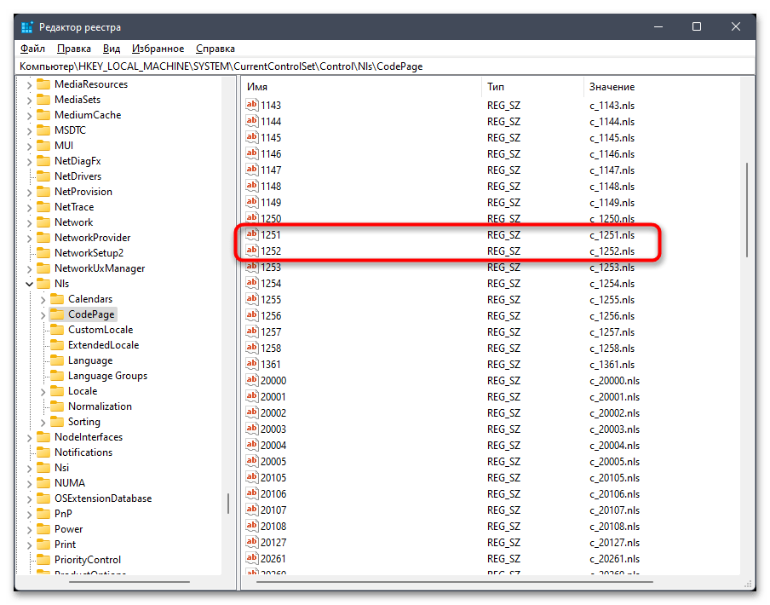The width and height of the screenshot is (770, 605).
Task: Select the ab string icon for 20127
Action: (x=252, y=542)
